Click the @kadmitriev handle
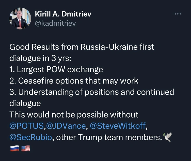Viewport: 191px width, 161px height. 55,23
